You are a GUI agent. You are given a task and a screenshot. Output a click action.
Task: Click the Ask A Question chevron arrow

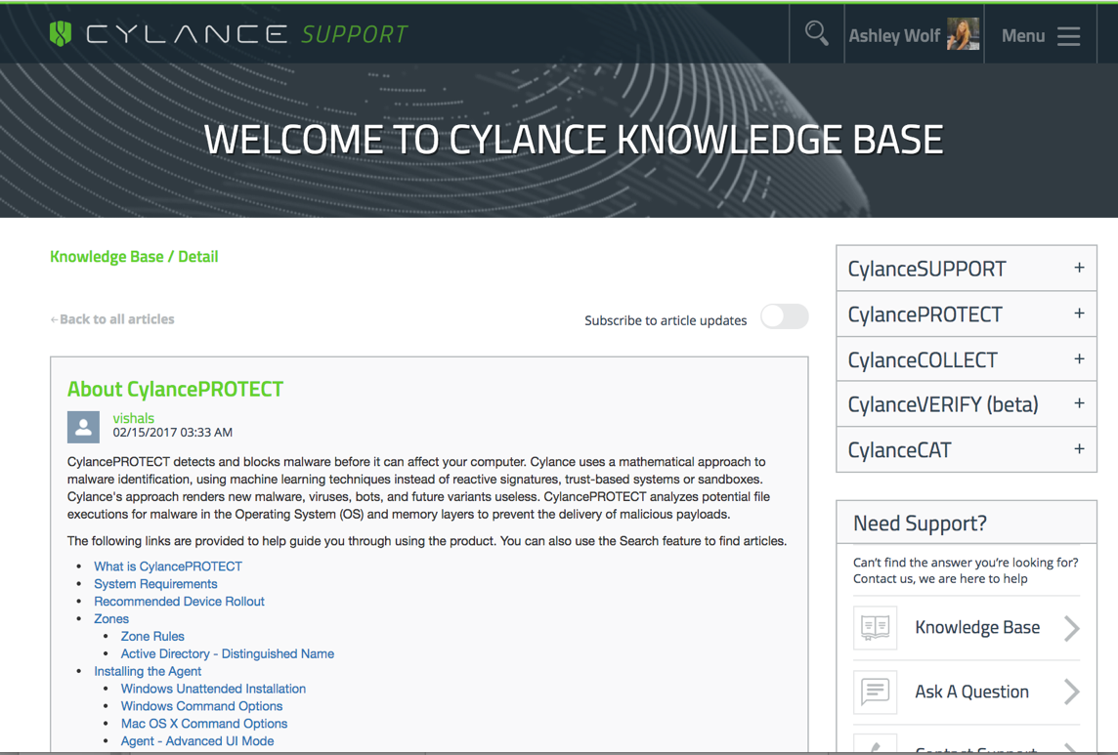tap(1072, 692)
